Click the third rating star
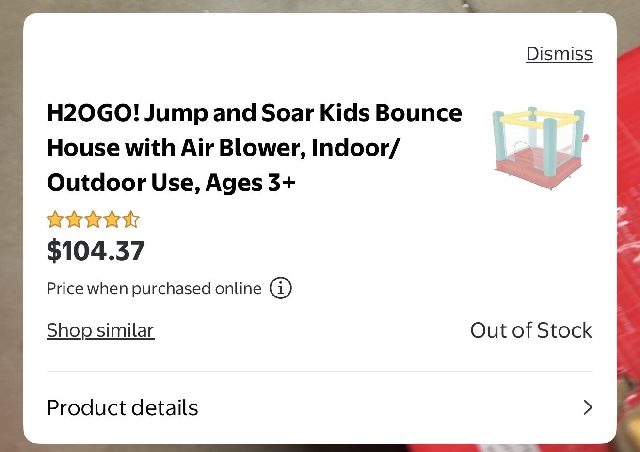Screen dimensions: 640x452 pyautogui.click(x=93, y=220)
